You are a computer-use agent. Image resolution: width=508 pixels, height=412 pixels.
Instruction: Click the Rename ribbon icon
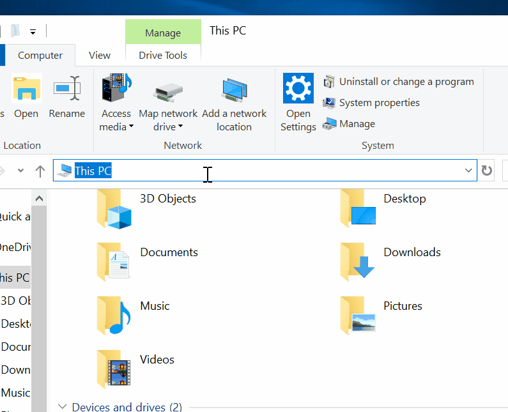click(x=66, y=89)
